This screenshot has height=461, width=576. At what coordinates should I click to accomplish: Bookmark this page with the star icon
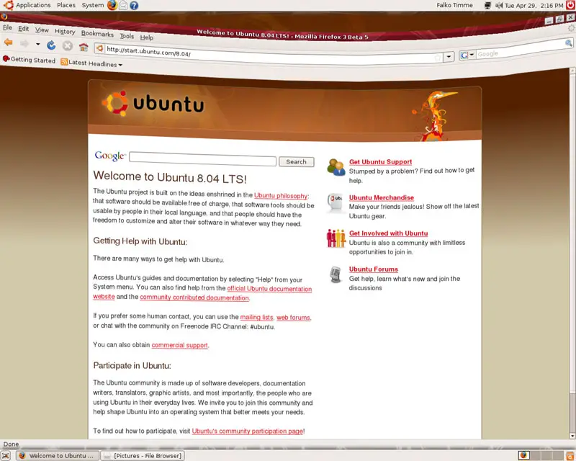coord(438,58)
